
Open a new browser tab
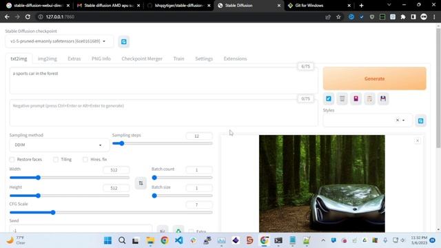pos(361,6)
